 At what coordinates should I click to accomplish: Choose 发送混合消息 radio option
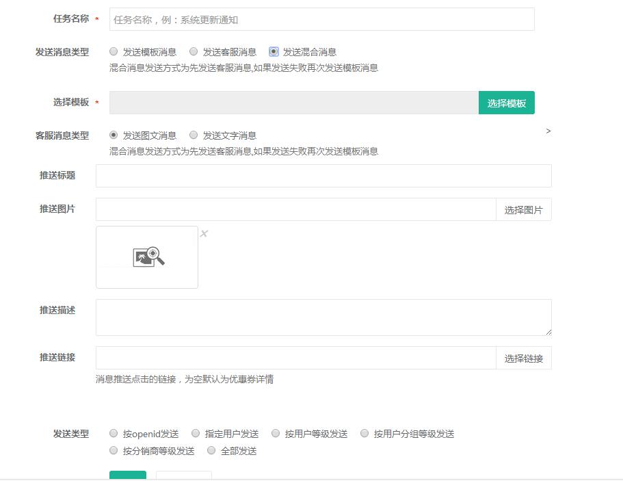(274, 51)
